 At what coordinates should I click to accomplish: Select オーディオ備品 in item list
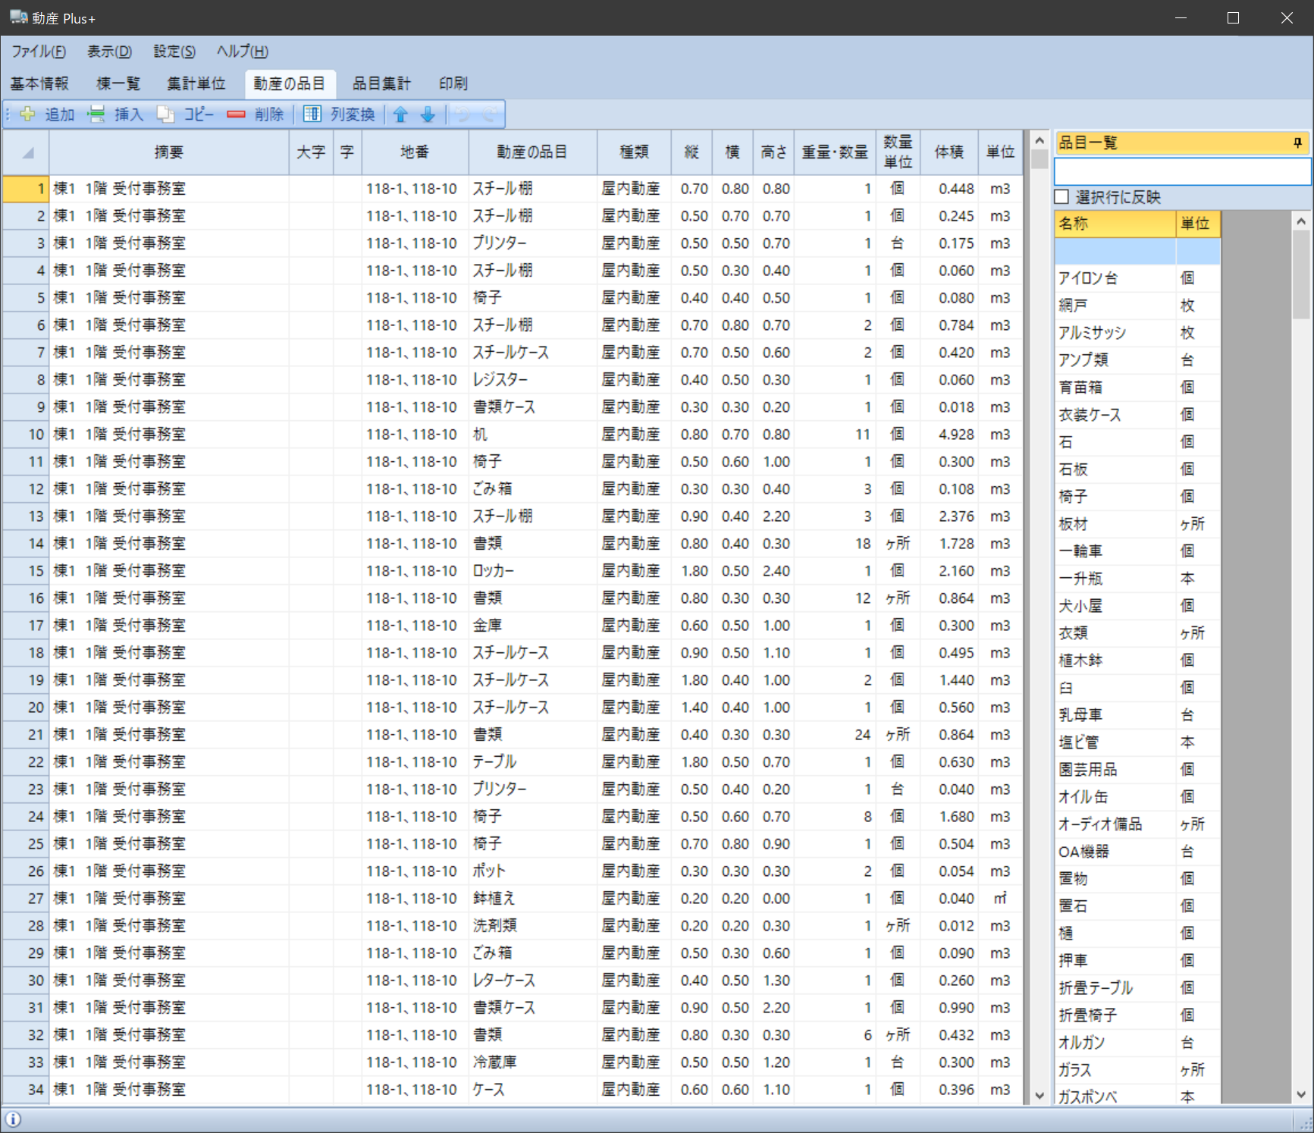1115,824
